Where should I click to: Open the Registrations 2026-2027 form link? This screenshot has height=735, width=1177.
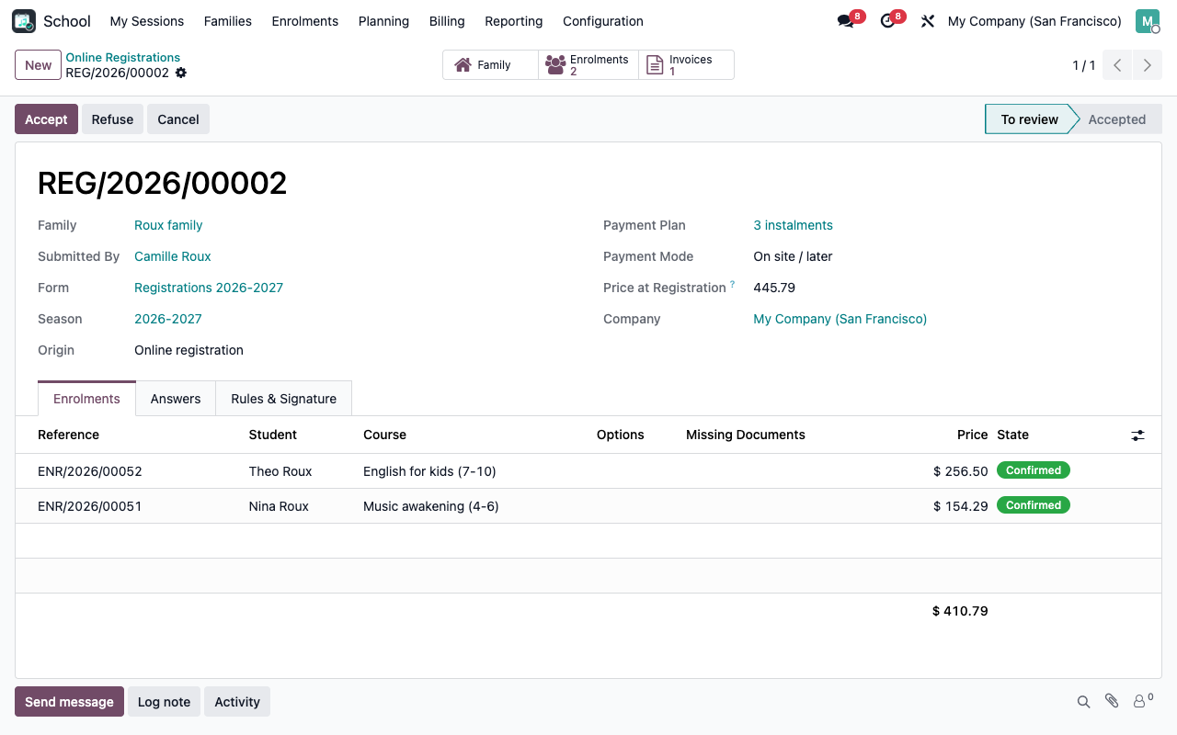pyautogui.click(x=209, y=288)
